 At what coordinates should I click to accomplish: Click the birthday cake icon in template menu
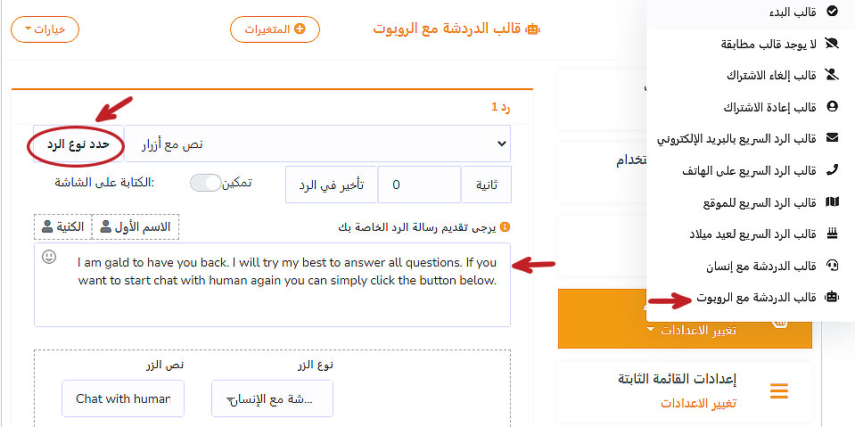[x=833, y=234]
